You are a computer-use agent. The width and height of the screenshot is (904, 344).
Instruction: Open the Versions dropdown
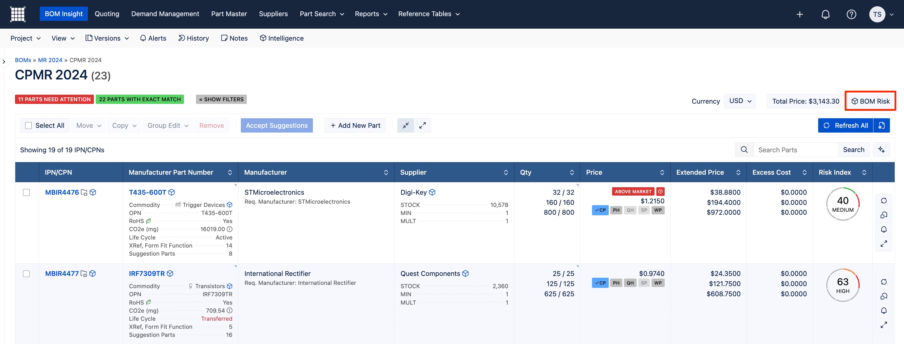coord(107,38)
